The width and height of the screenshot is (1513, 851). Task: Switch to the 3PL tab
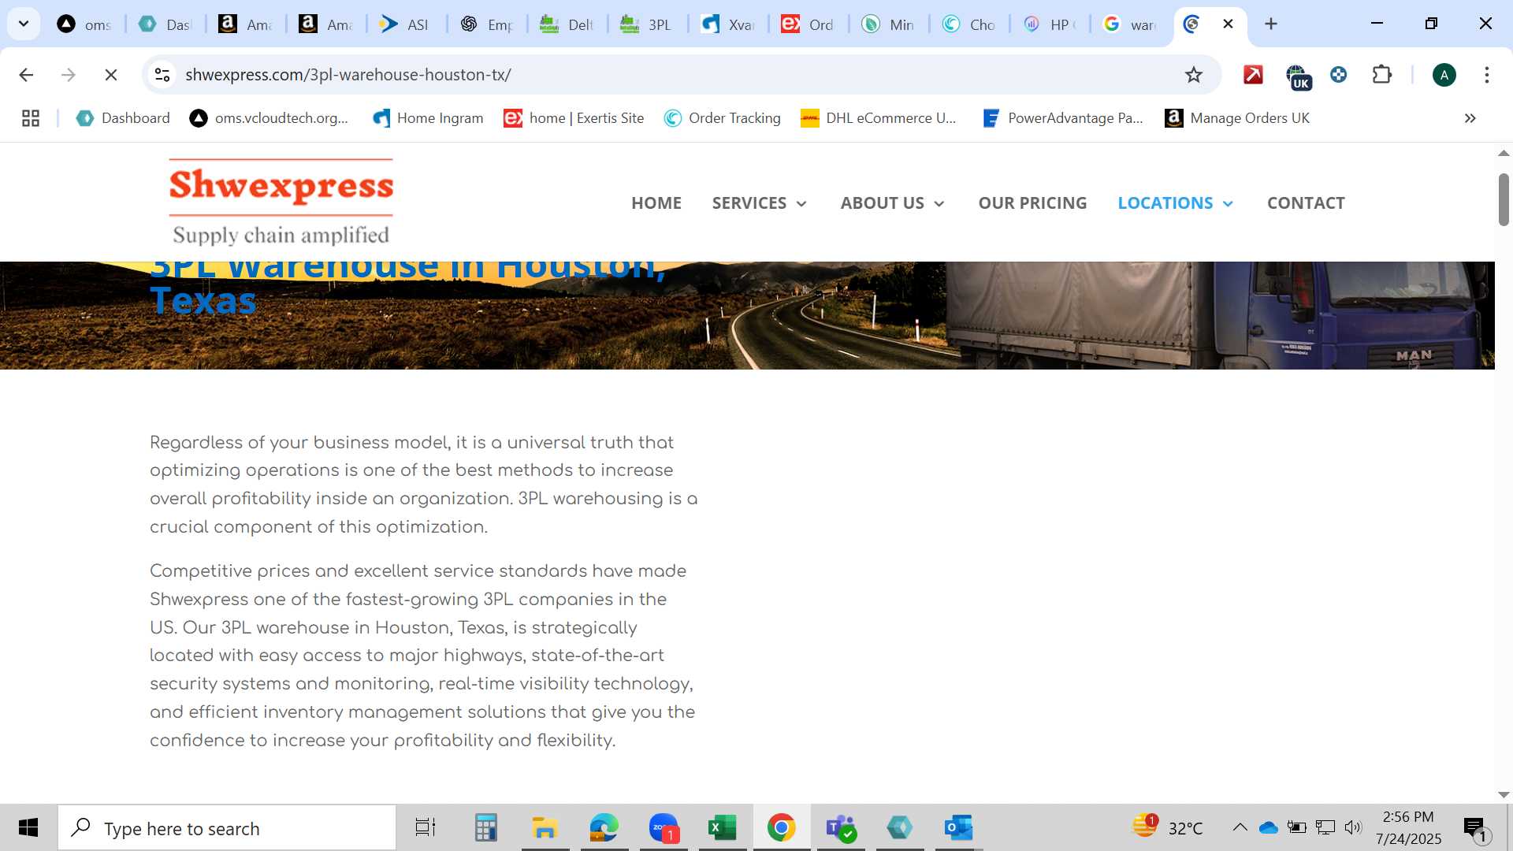point(646,24)
